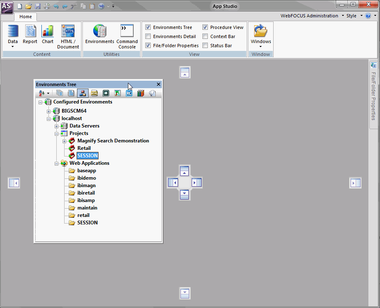The image size is (380, 308).
Task: Collapse the Projects node
Action: point(56,134)
